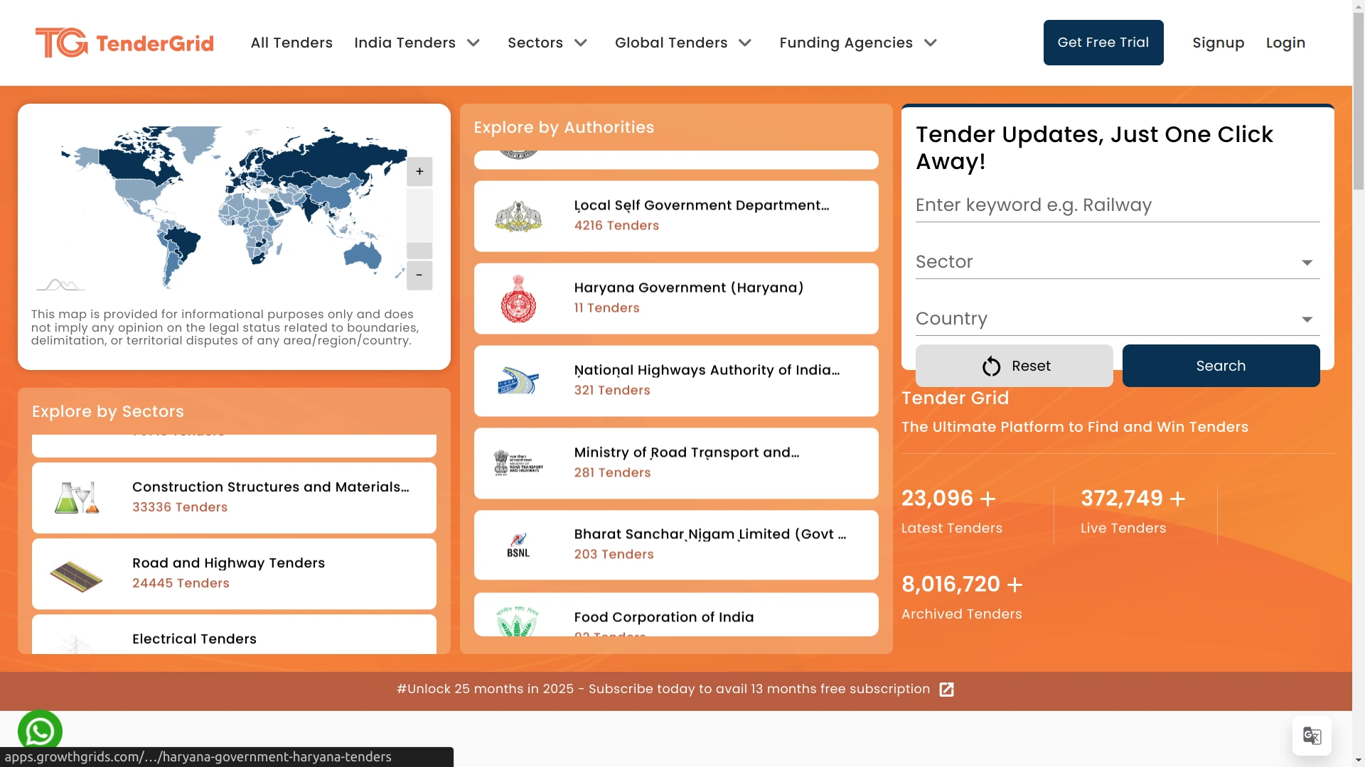Open the Global Tenders menu
This screenshot has width=1365, height=767.
pyautogui.click(x=671, y=43)
